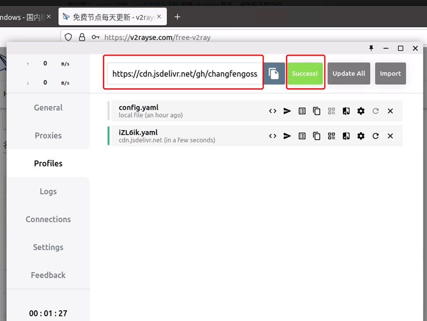
Task: Open rules list for iZL6ik.yaml
Action: tap(302, 136)
